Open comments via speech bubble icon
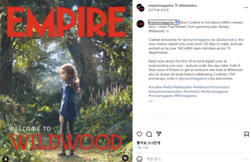The height and width of the screenshot is (162, 251). [149, 134]
